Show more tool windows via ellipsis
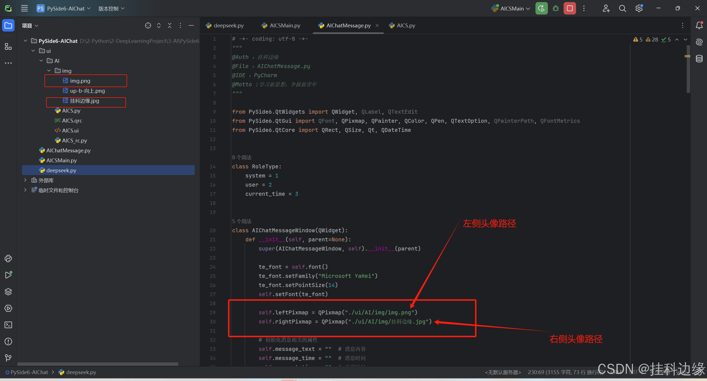Viewport: 707px width, 381px height. coord(8,63)
